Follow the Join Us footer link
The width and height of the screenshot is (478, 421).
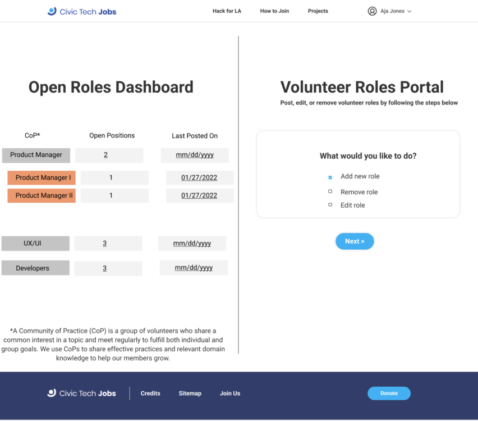click(230, 393)
